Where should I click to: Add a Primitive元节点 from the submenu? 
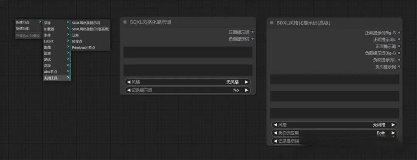pos(90,48)
